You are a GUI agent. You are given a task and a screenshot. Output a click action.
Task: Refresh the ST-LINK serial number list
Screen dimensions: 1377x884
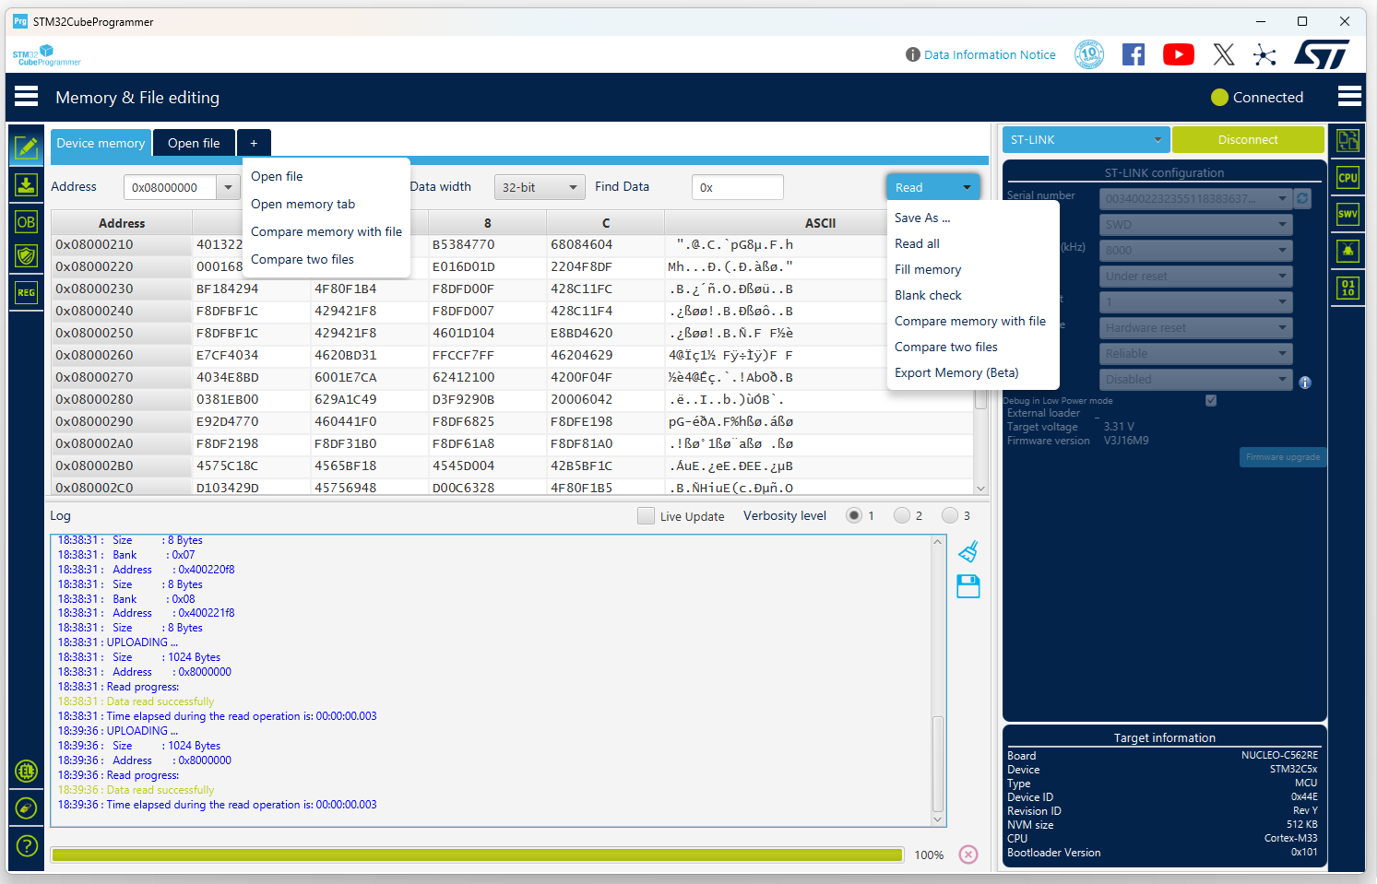coord(1302,198)
